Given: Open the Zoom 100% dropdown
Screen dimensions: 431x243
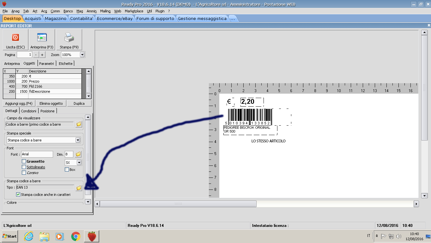Looking at the screenshot, I should tap(82, 55).
